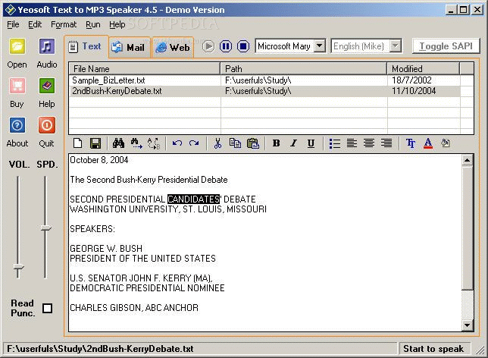Save the document with floppy disk icon
The image size is (488, 358).
[95, 143]
